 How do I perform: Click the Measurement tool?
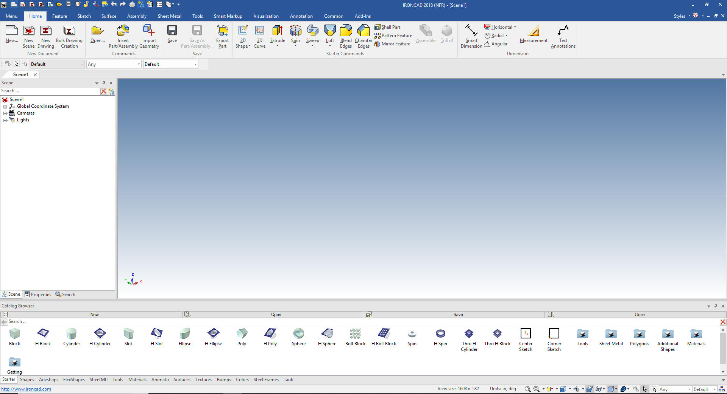[534, 34]
